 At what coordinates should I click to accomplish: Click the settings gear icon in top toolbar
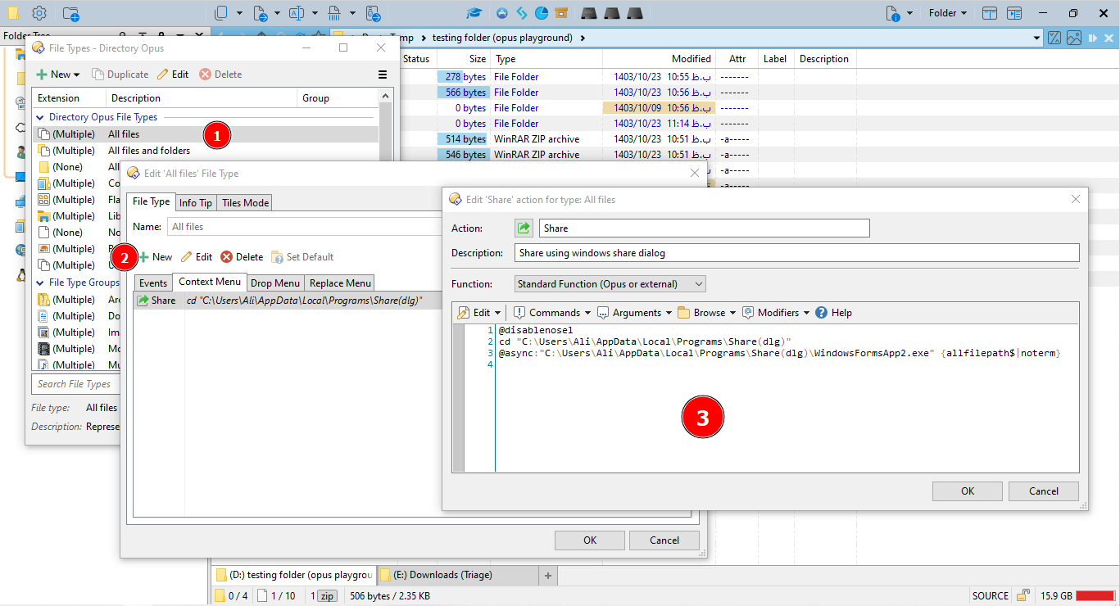point(39,13)
